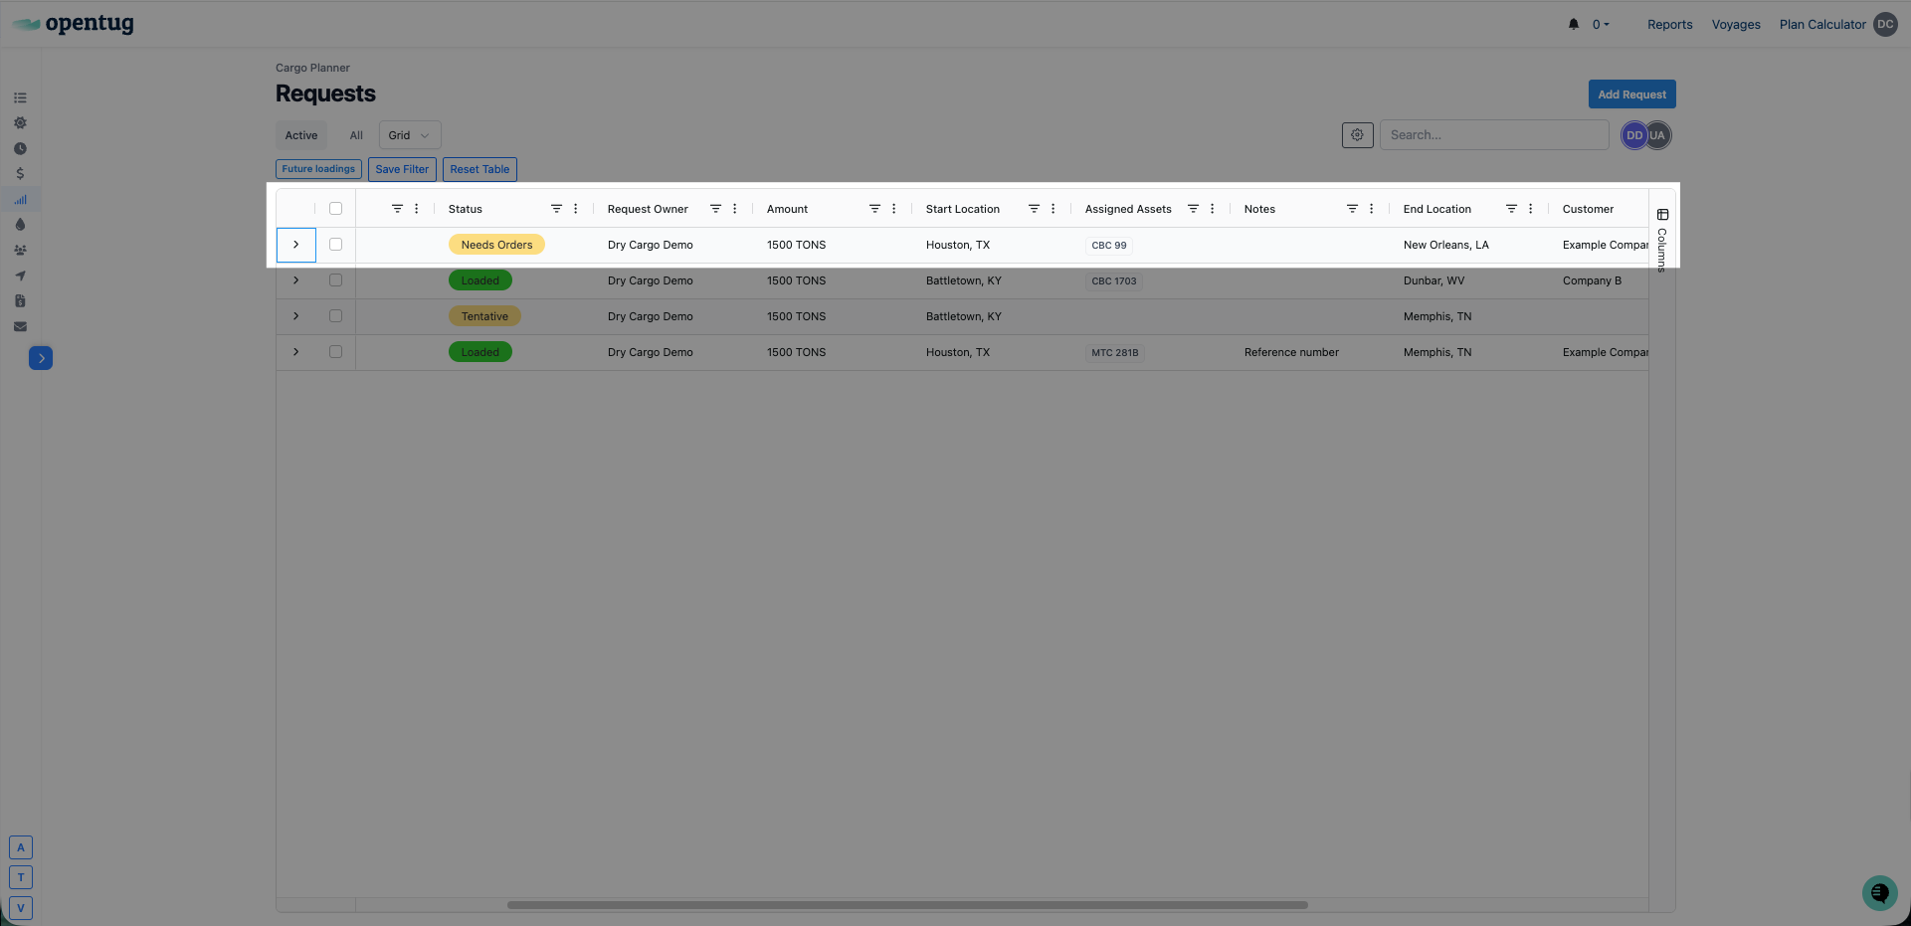1911x926 pixels.
Task: Switch to the All tab
Action: pos(356,135)
